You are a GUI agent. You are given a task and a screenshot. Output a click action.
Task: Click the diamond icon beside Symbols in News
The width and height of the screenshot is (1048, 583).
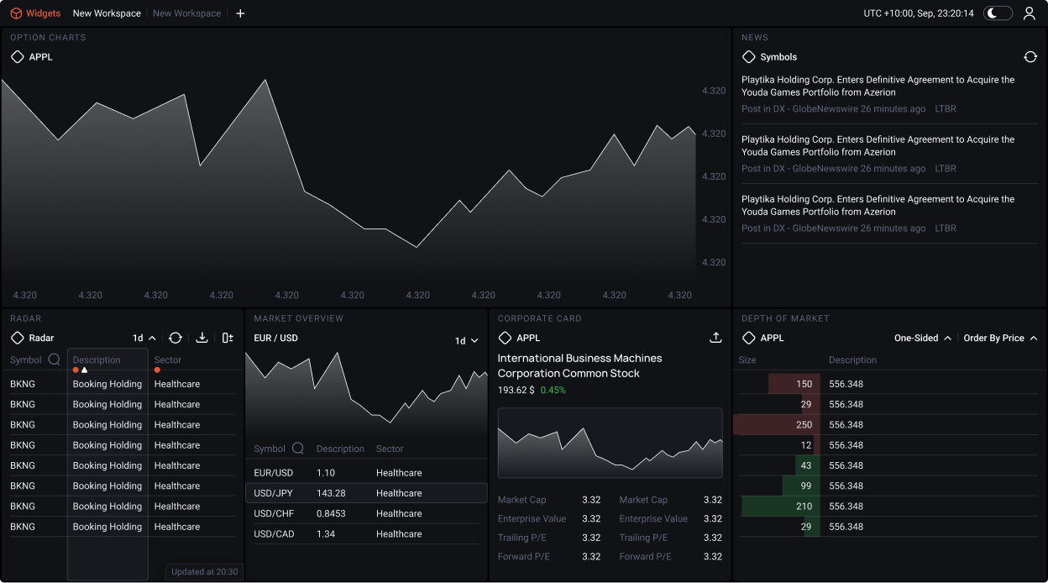click(x=749, y=57)
